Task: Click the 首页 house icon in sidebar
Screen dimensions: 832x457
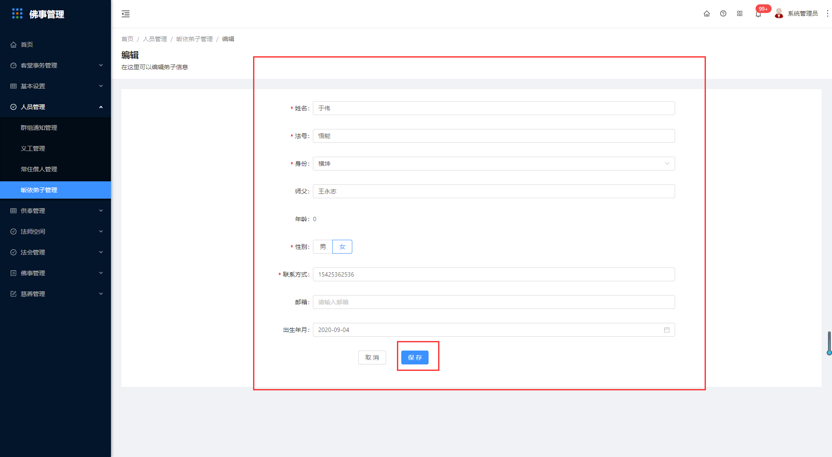Action: point(13,45)
